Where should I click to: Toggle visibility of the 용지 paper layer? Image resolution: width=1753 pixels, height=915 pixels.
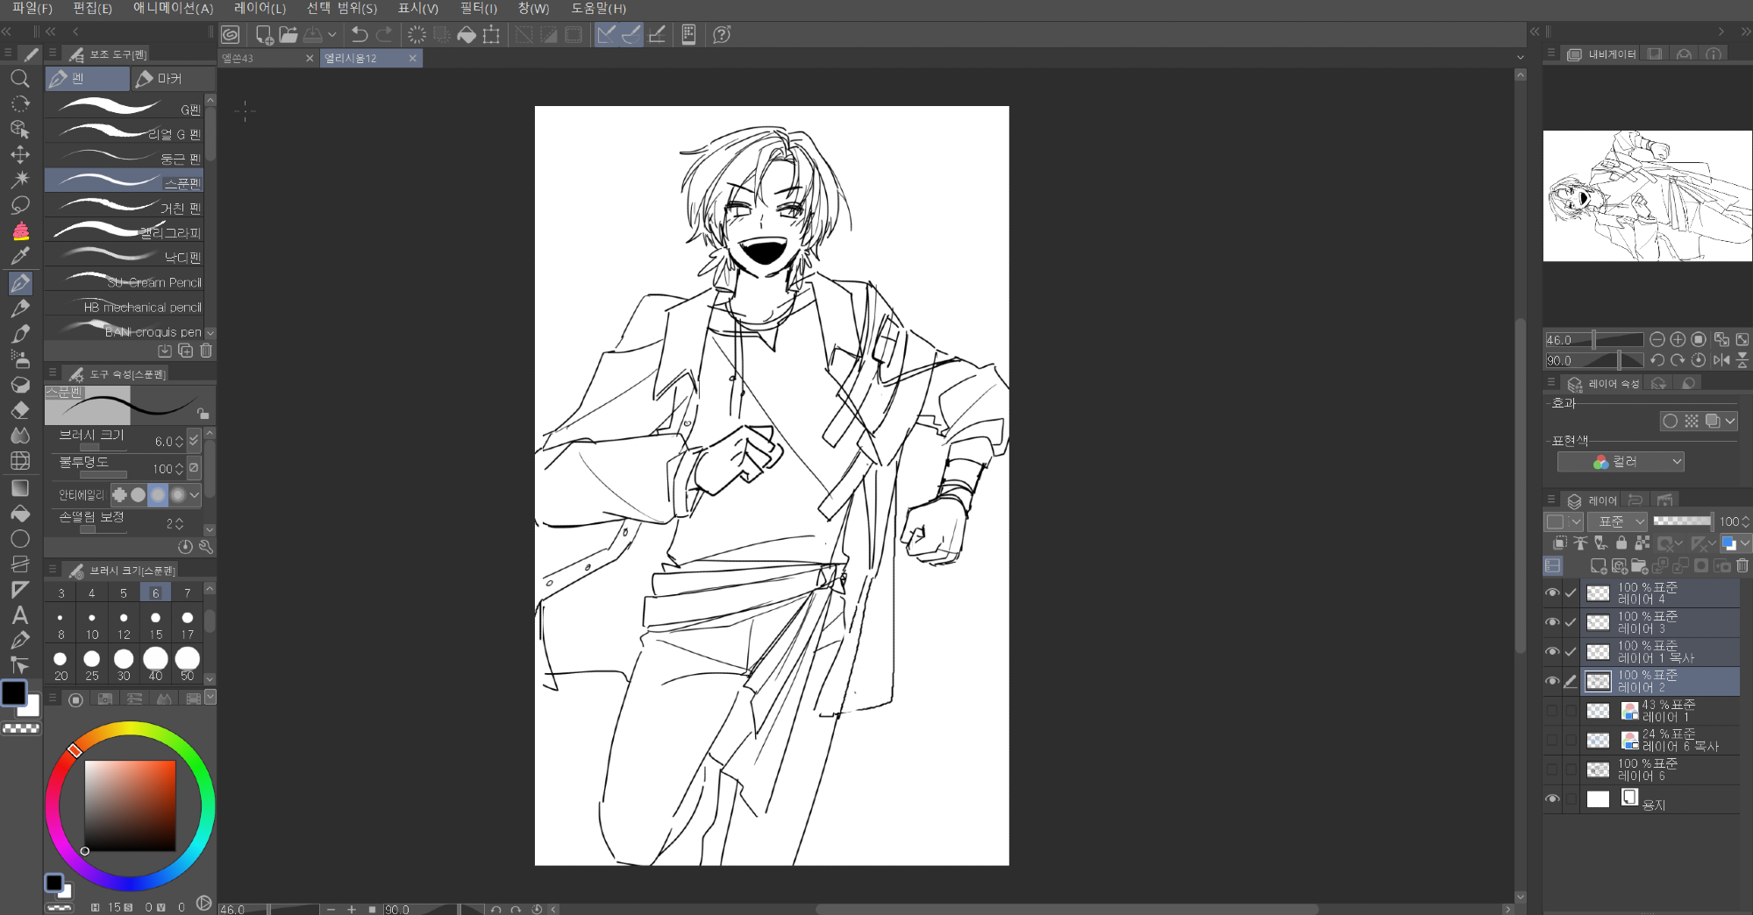point(1552,798)
